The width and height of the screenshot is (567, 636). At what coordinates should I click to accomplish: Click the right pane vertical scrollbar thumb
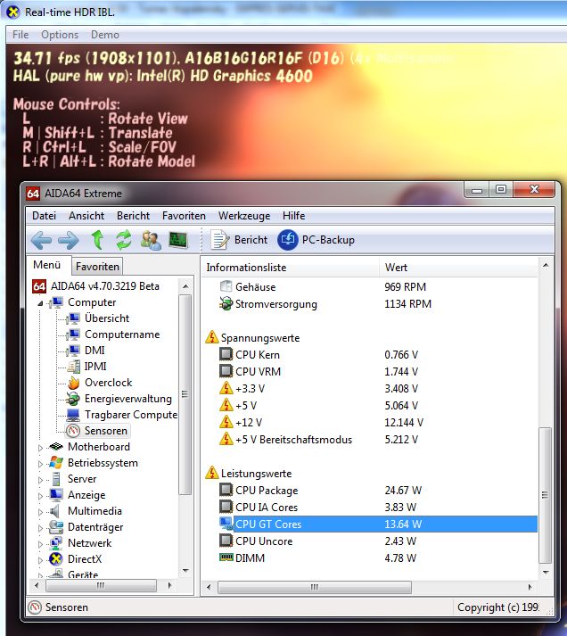(545, 495)
